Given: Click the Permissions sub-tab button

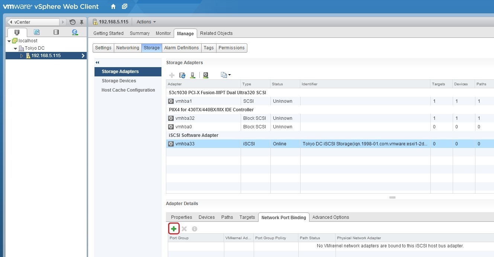Looking at the screenshot, I should (x=231, y=48).
